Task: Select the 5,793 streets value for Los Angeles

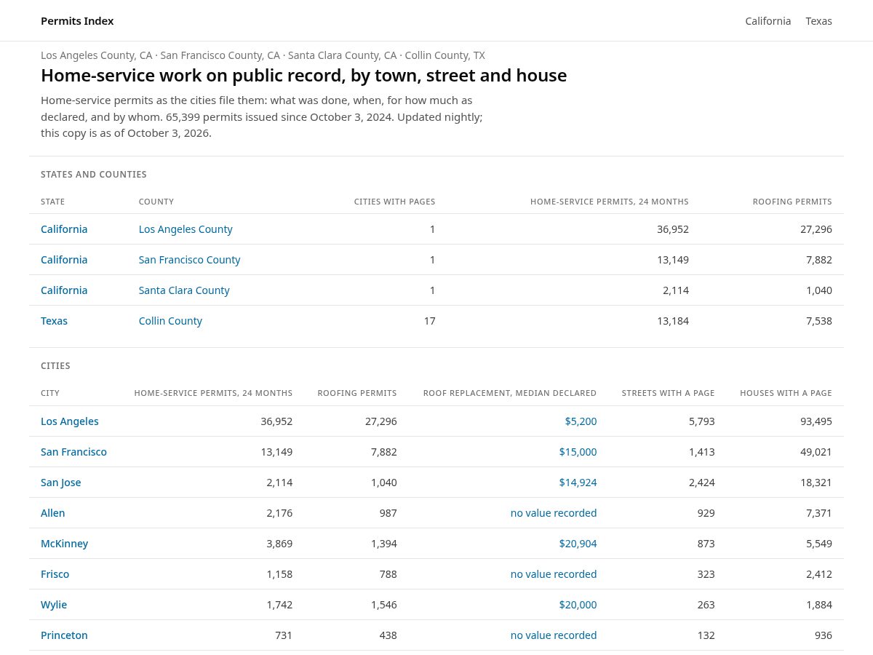Action: (702, 421)
